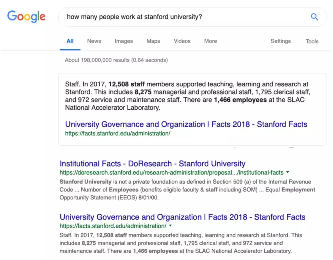Click the doresearch.stanford.edu green URL
The height and width of the screenshot is (260, 333).
[172, 172]
